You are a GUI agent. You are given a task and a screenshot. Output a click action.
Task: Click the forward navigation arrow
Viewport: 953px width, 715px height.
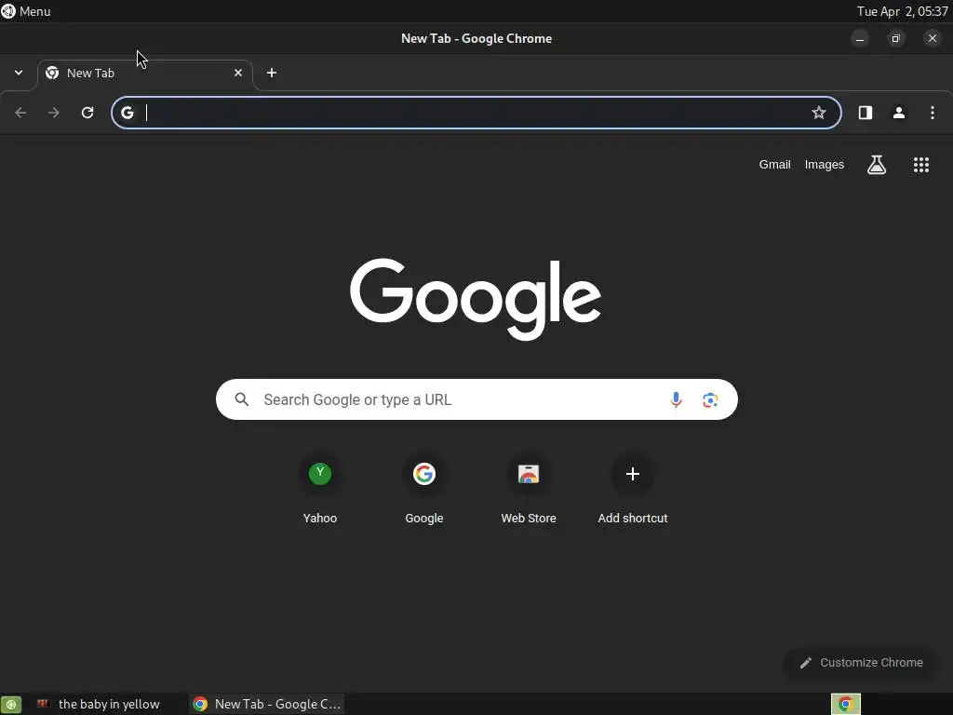coord(54,113)
